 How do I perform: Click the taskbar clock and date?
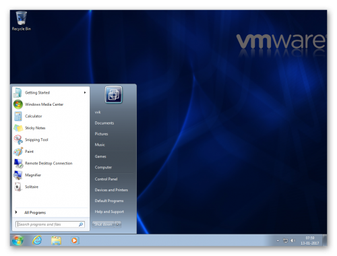pos(310,241)
